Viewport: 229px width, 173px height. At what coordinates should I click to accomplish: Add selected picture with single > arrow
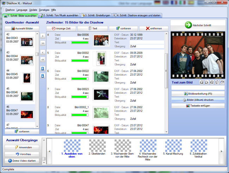point(43,36)
